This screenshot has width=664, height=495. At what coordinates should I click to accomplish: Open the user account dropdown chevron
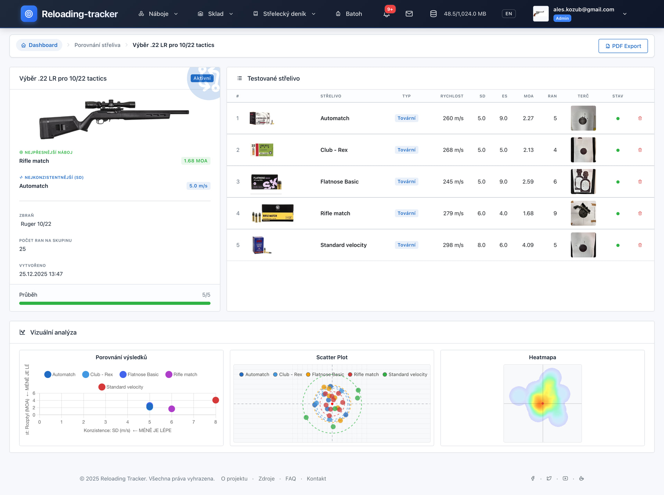click(625, 14)
